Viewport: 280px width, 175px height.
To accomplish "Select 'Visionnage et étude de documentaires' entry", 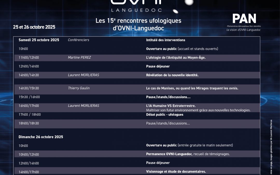I will 176,171.
